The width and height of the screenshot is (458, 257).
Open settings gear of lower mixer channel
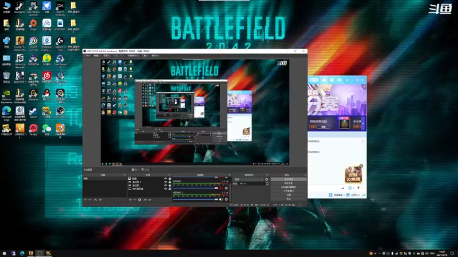[x=226, y=199]
